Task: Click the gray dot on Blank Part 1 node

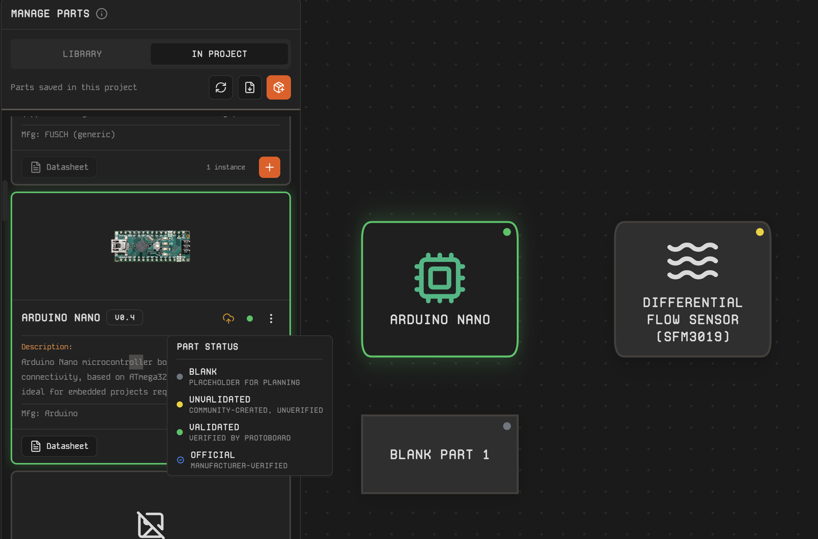Action: (x=507, y=426)
